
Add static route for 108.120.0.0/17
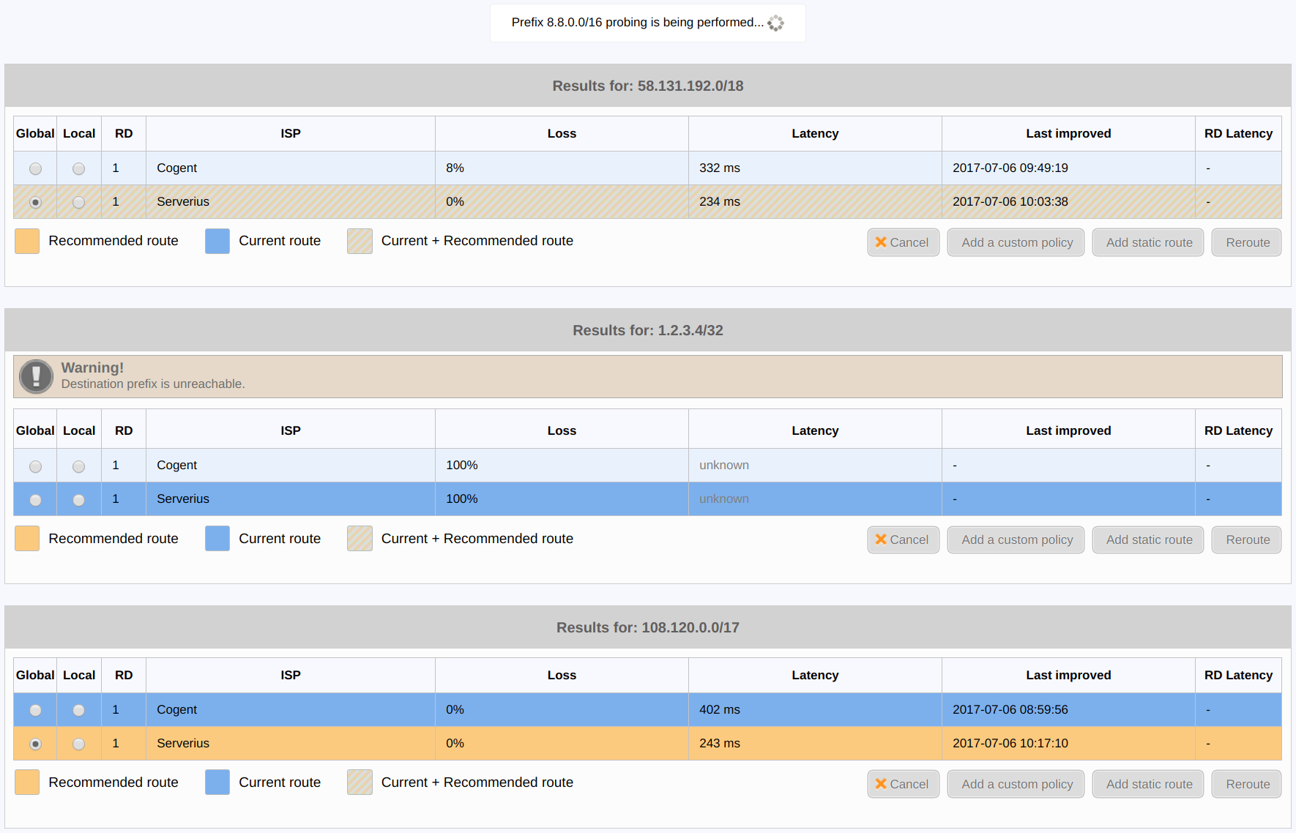tap(1147, 784)
